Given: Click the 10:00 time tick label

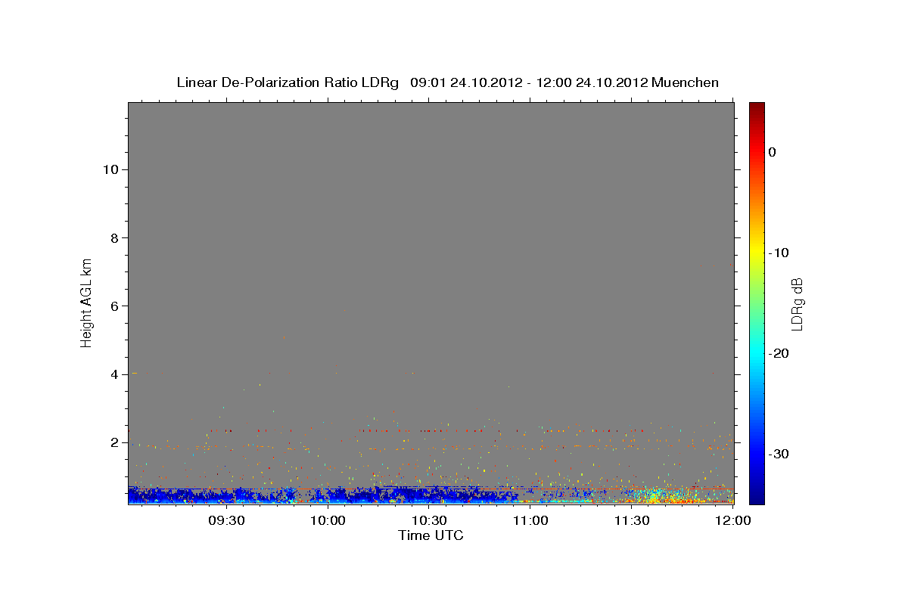Looking at the screenshot, I should point(328,520).
